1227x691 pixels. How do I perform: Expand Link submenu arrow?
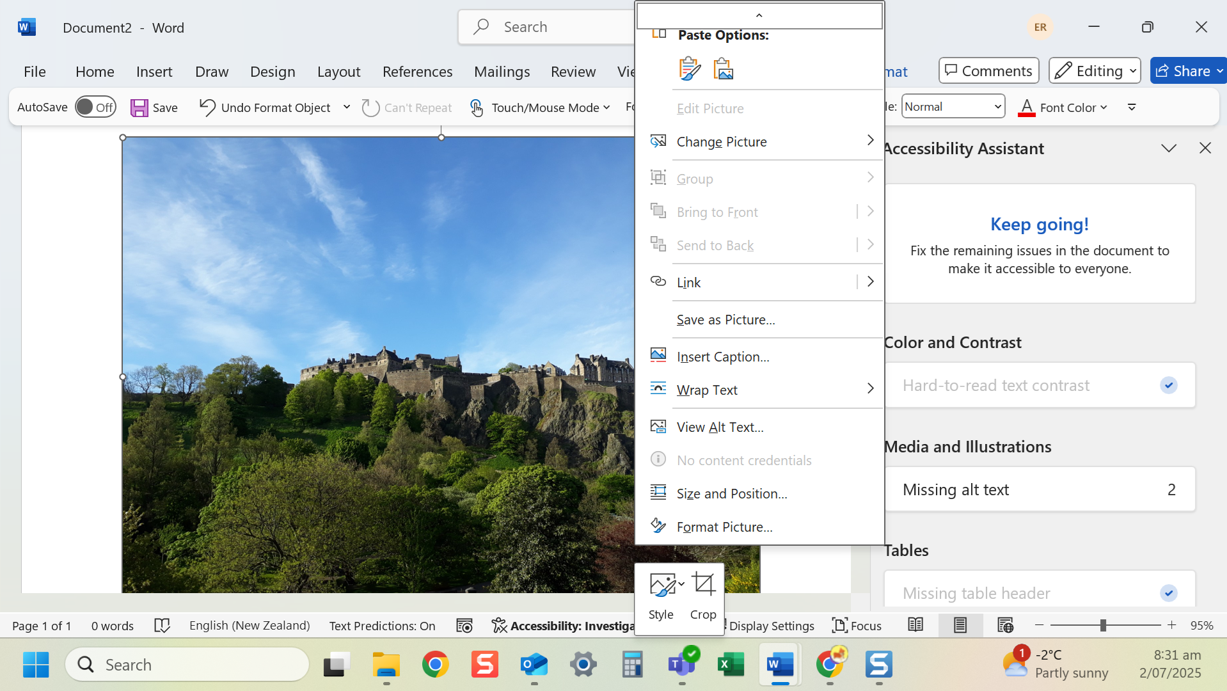(x=870, y=281)
